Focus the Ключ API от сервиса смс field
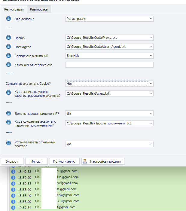 tap(109, 65)
